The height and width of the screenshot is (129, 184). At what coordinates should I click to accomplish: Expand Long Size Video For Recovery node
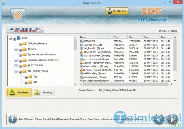[16, 60]
